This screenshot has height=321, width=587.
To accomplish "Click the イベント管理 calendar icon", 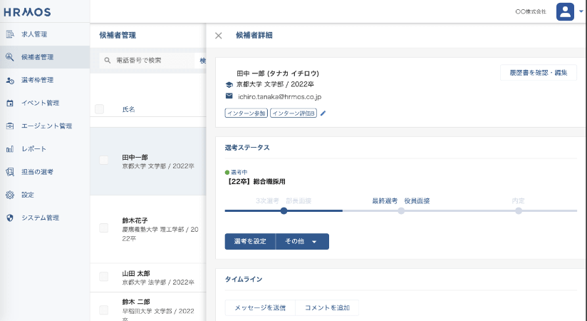I will (x=10, y=103).
